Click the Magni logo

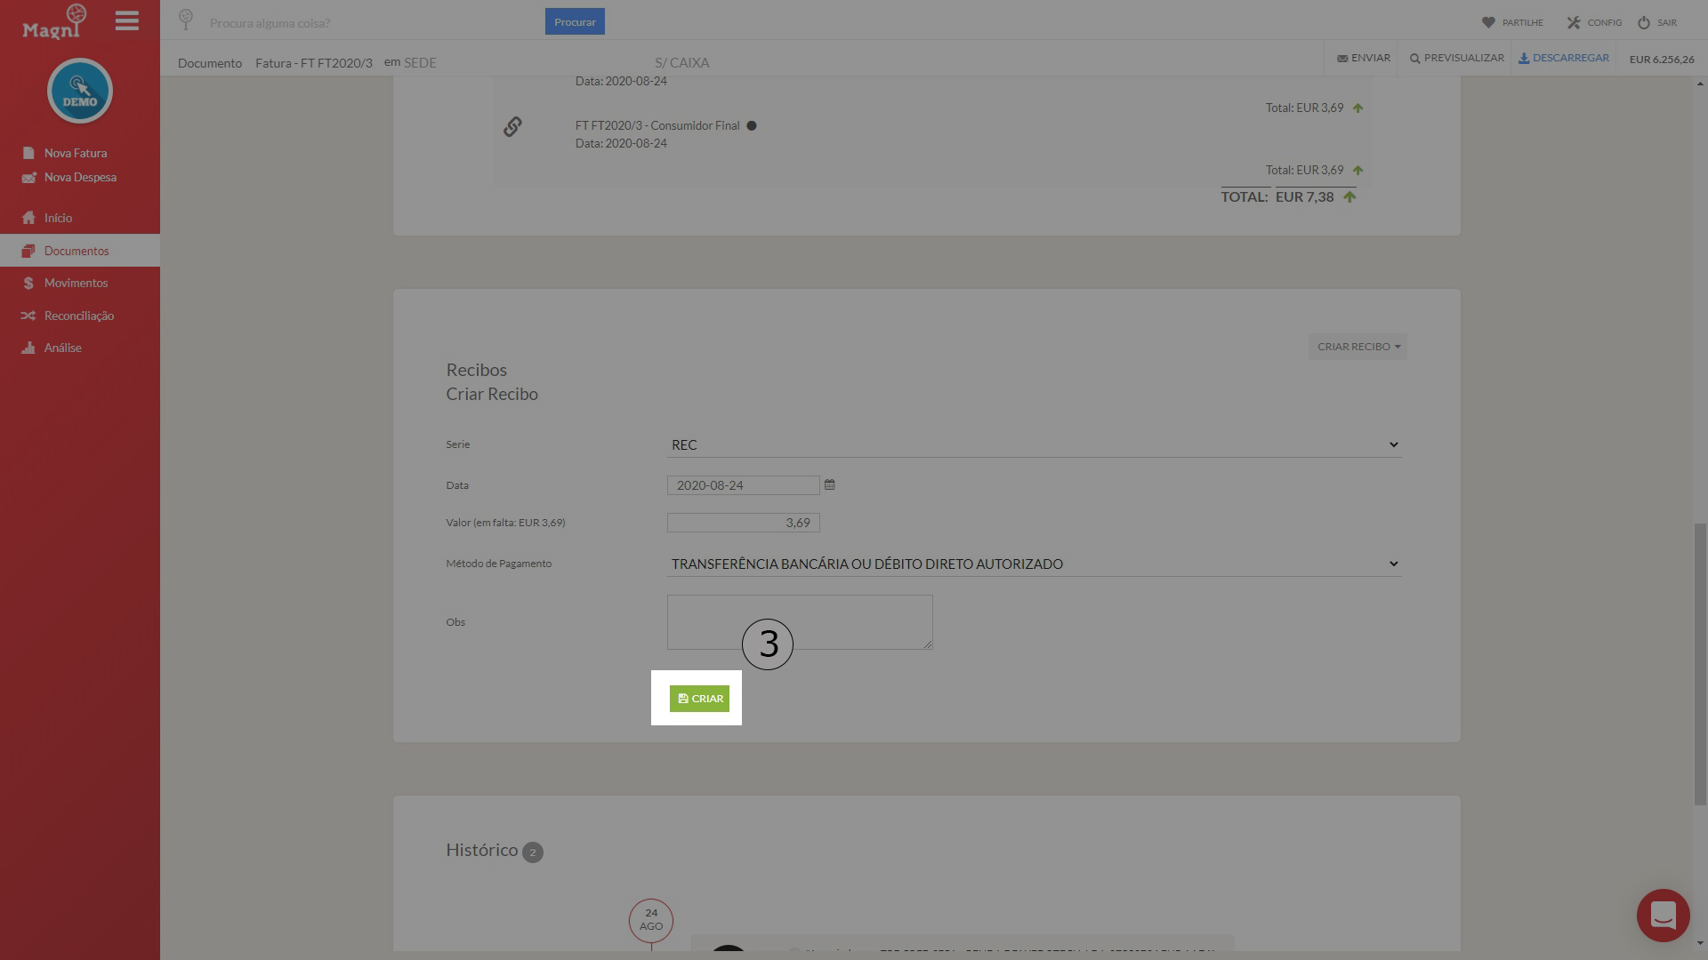[x=54, y=21]
